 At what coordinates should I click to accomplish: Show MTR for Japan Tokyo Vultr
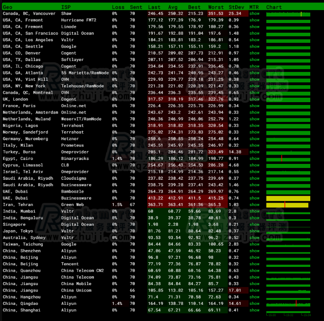(x=254, y=231)
